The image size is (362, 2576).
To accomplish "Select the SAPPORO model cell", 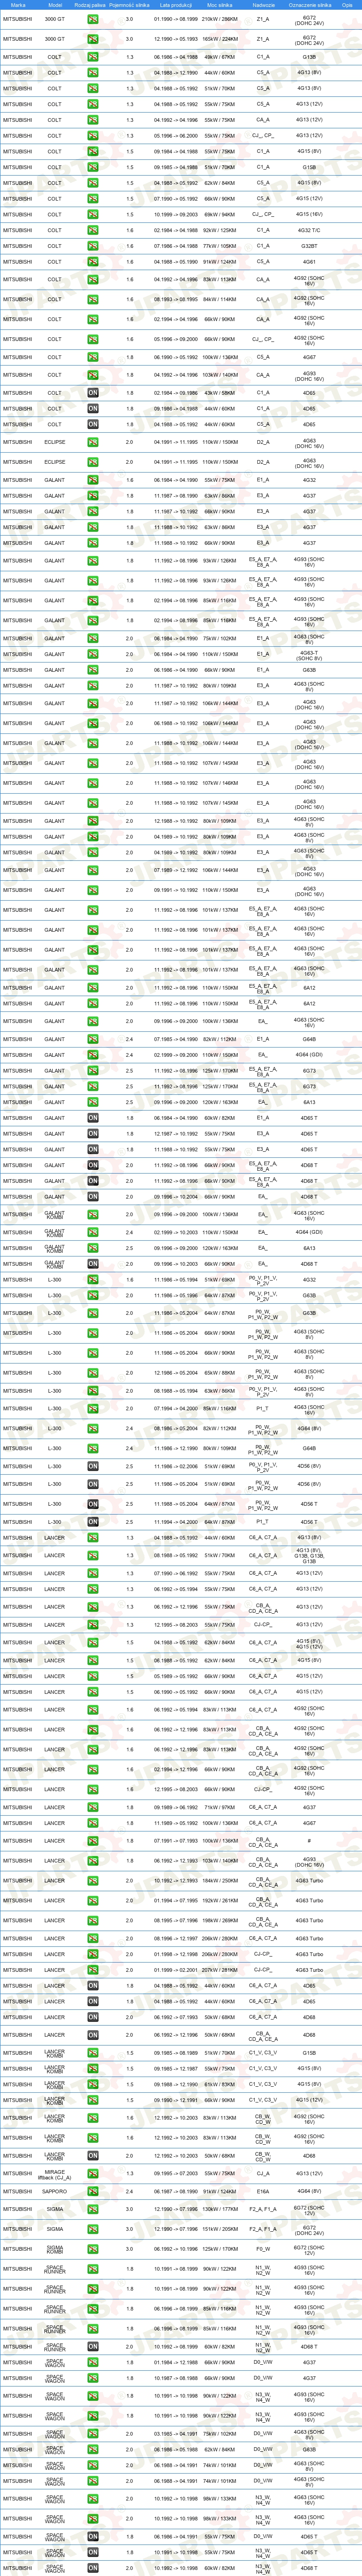I will pos(54,2191).
